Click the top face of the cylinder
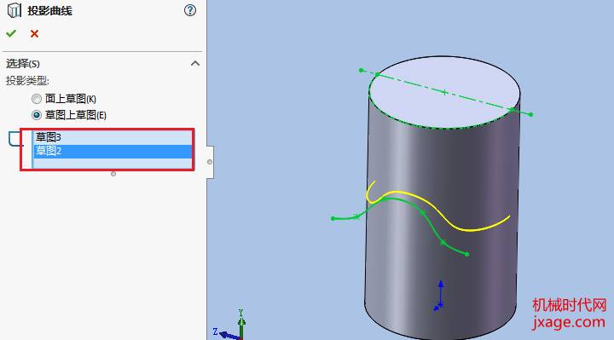 pos(444,92)
